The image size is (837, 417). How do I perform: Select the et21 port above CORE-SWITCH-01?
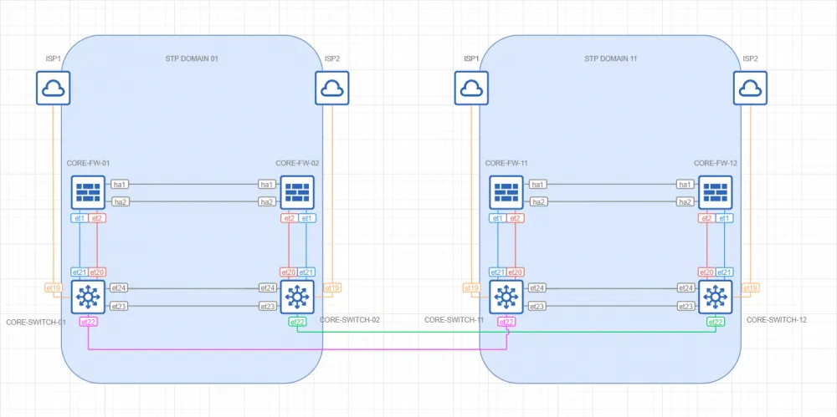click(x=80, y=272)
